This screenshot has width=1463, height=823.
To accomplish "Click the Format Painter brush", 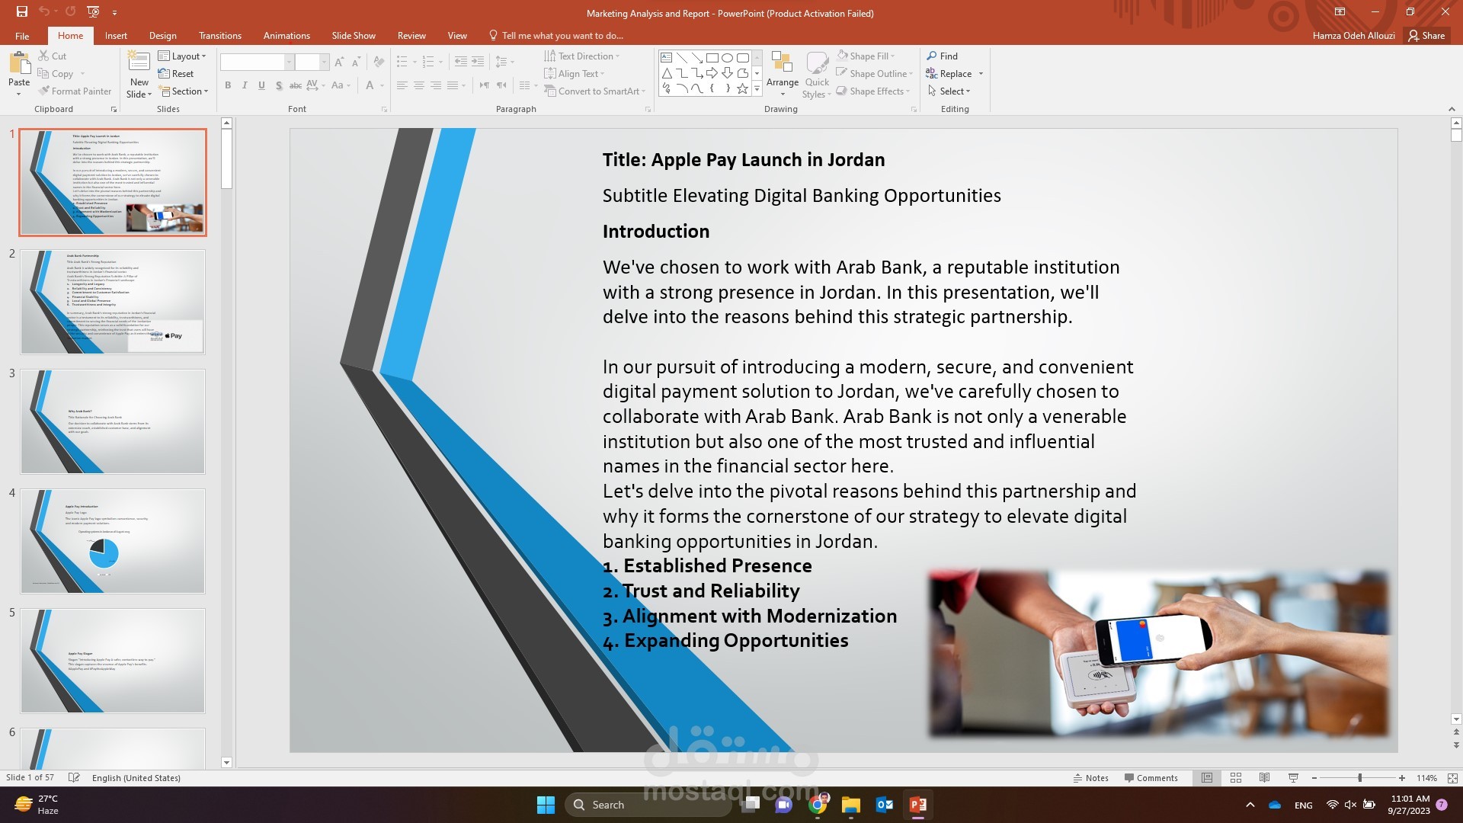I will (x=75, y=91).
